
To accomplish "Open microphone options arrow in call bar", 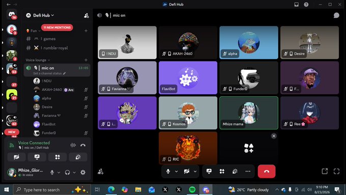I will pyautogui.click(x=177, y=171).
